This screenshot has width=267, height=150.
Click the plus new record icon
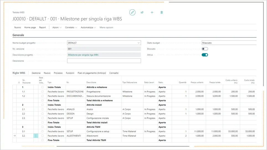tap(152, 12)
